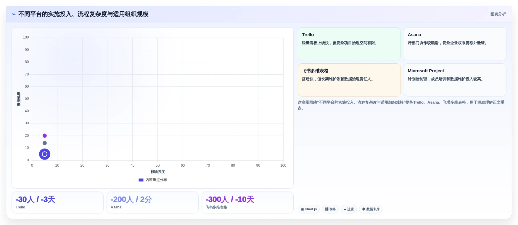Click the -300人 / -10天 飞书多维表格 stat
Screen dimensions: 518x225
coord(247,202)
